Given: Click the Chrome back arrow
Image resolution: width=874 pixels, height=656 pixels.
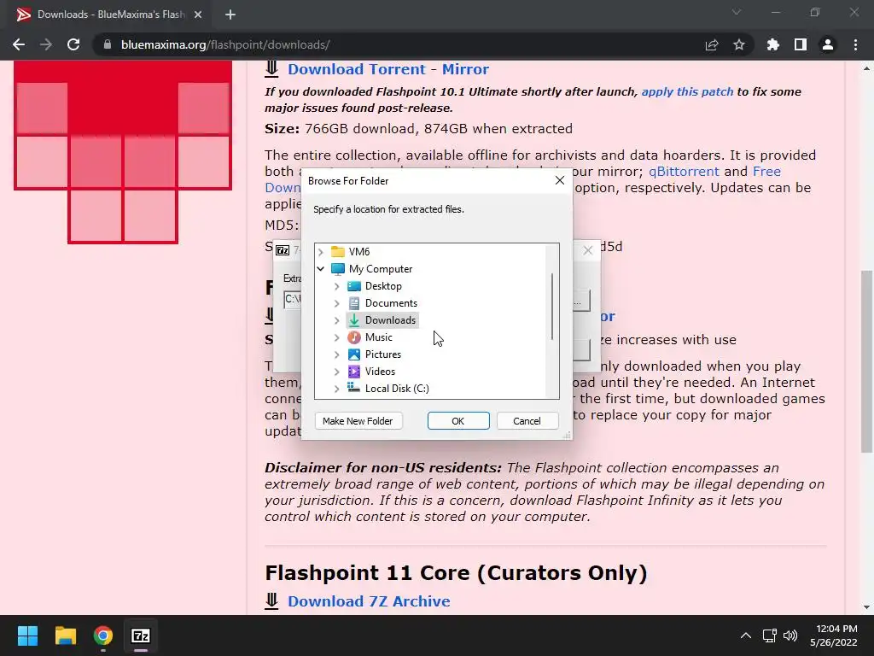Looking at the screenshot, I should click(19, 44).
